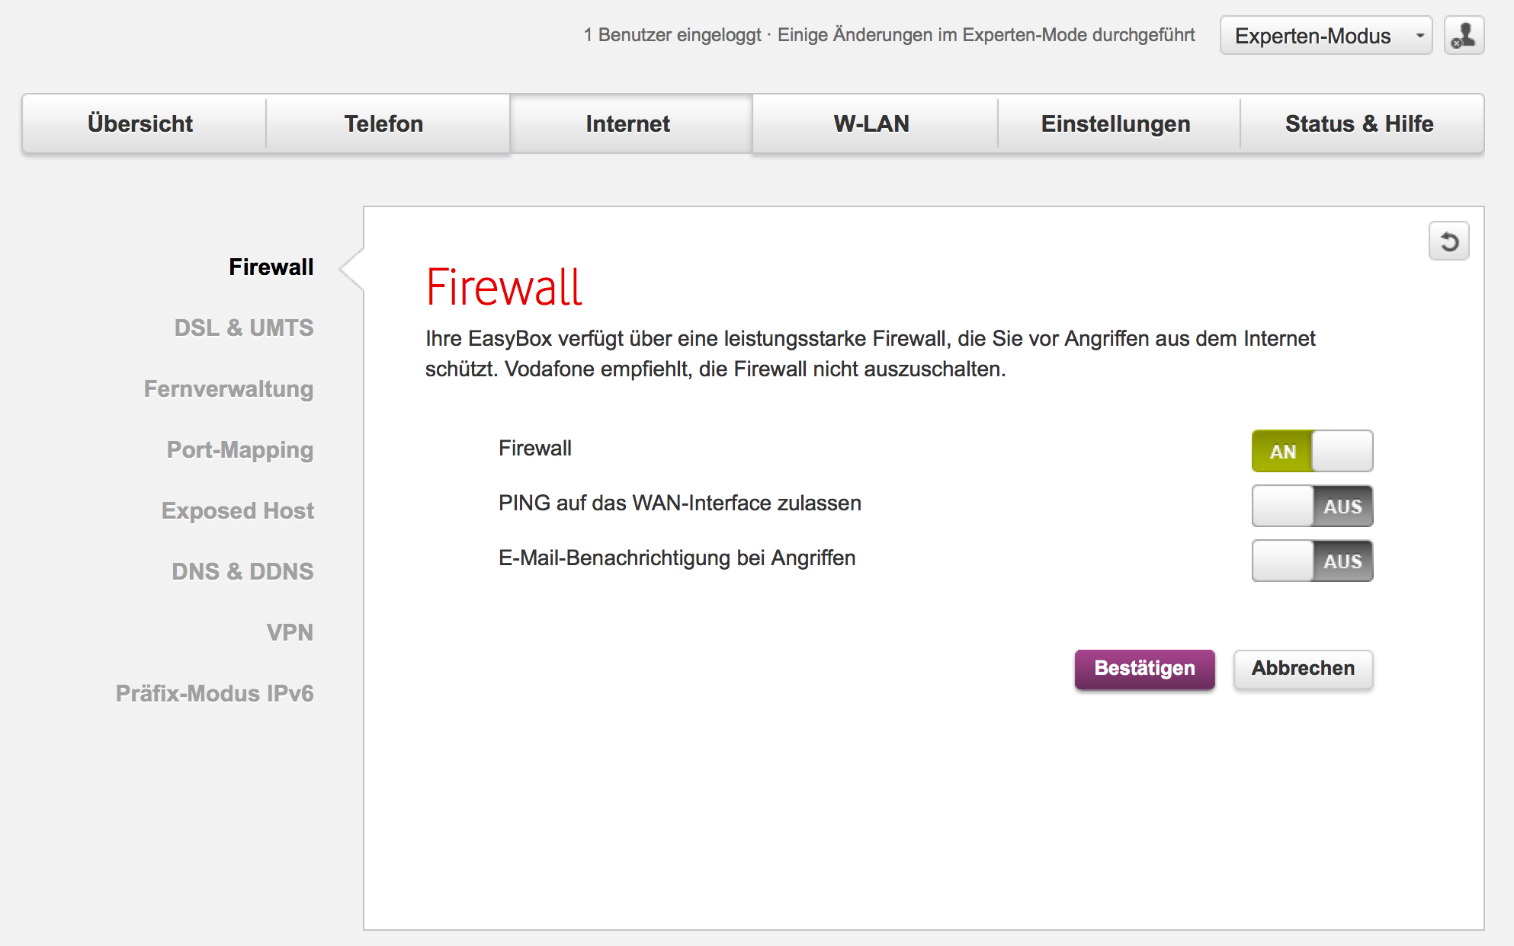Viewport: 1514px width, 946px height.
Task: Click the Bestätigen button
Action: (x=1144, y=669)
